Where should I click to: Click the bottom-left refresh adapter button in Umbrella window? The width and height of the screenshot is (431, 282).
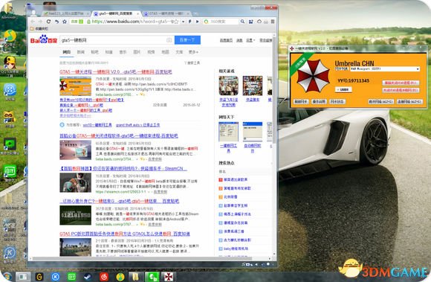coord(301,101)
